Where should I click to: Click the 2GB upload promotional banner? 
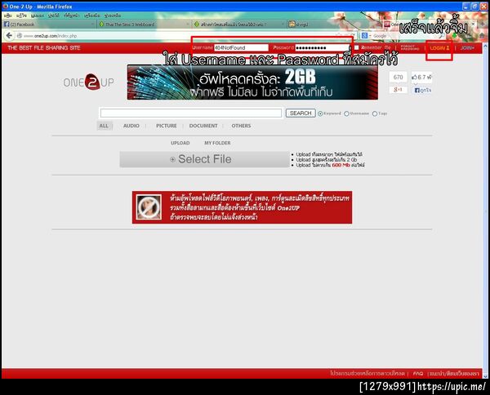[x=252, y=82]
